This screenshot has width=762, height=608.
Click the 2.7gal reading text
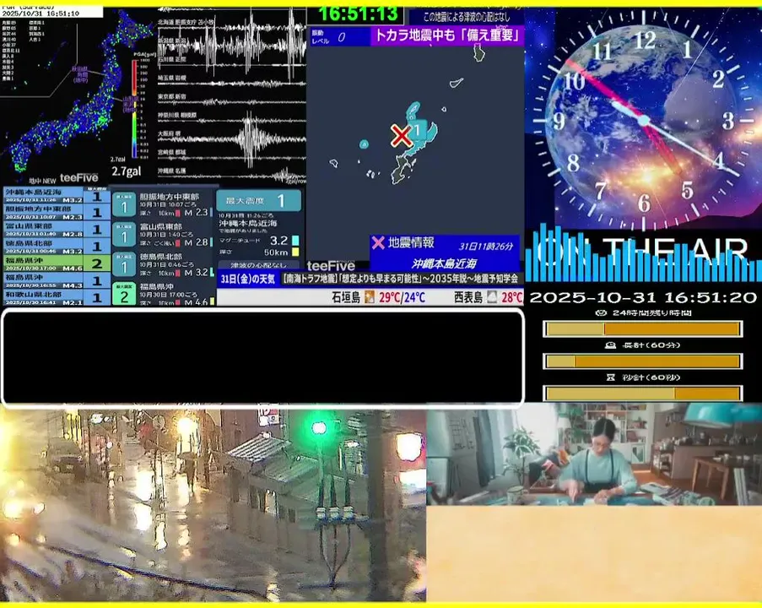(x=126, y=171)
